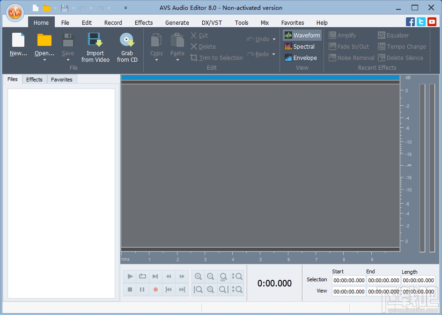Expand the Quick Access Toolbar customize arrow
Viewport: 442px width, 315px height.
125,8
